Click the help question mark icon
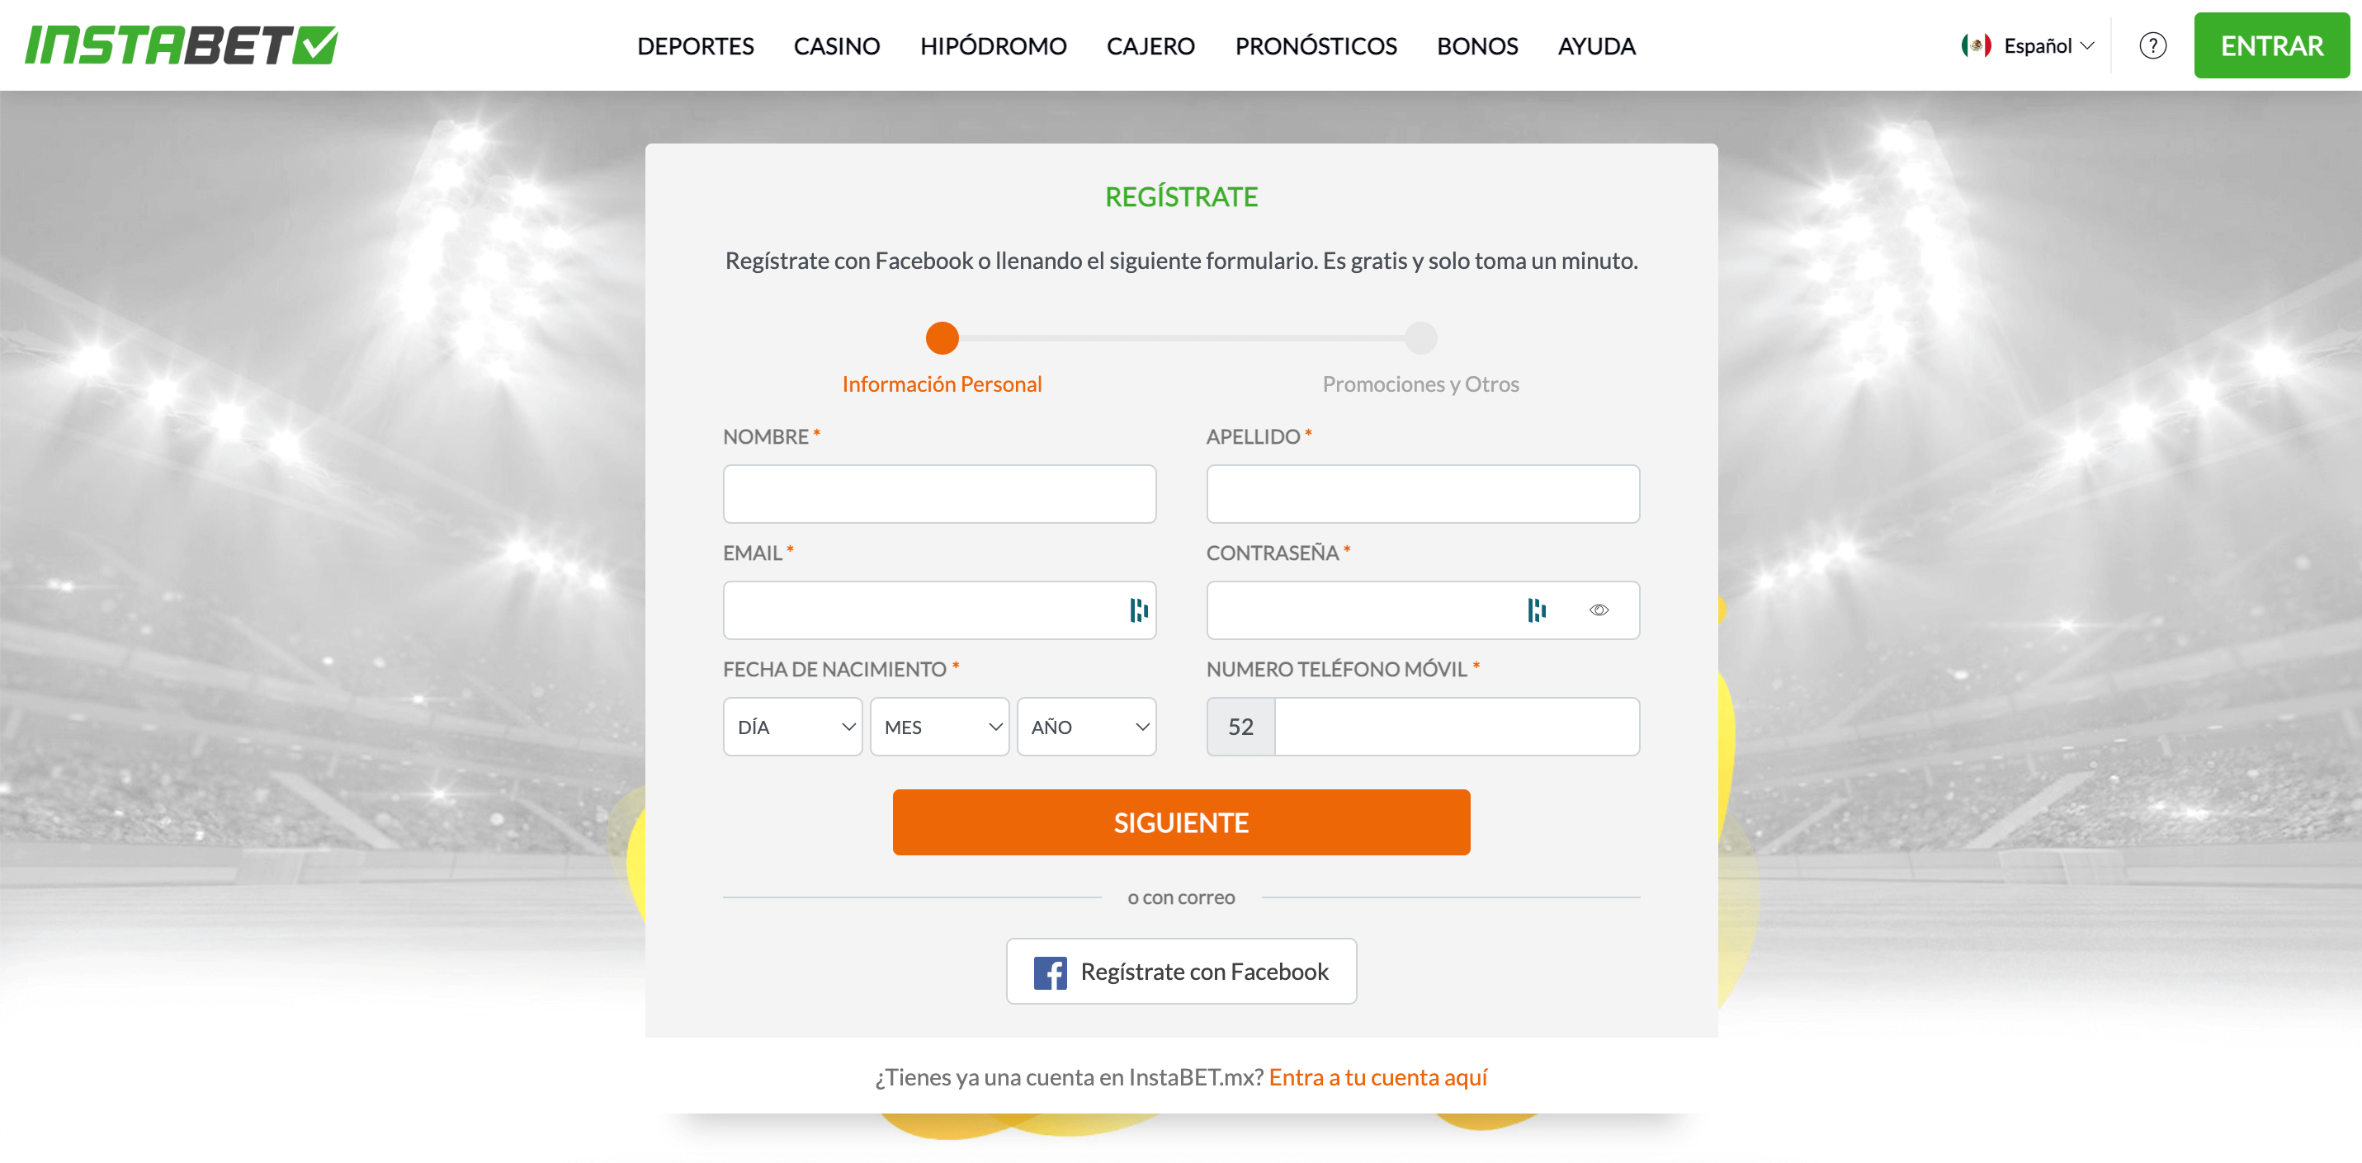2362x1163 pixels. (2154, 45)
